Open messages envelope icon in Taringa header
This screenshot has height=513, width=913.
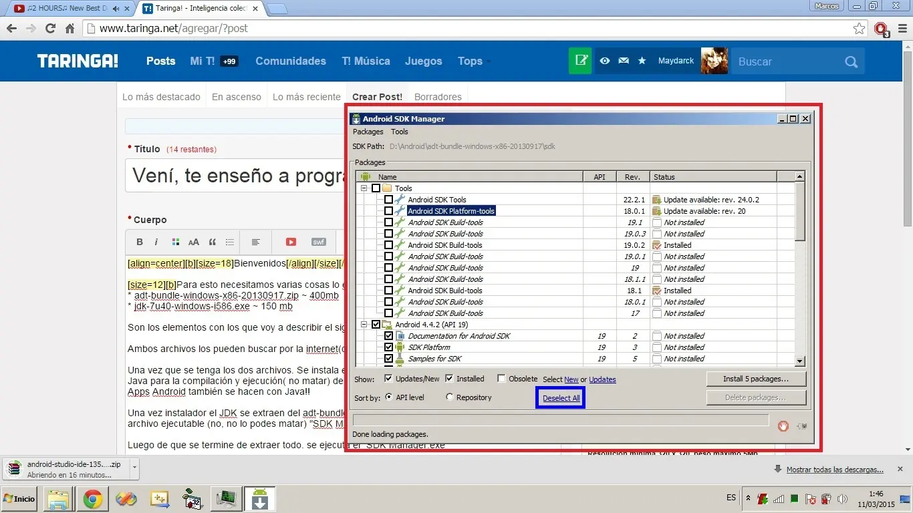[x=624, y=61]
